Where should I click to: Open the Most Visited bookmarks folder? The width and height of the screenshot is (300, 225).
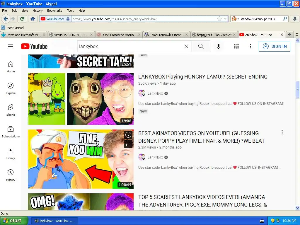click(12, 28)
